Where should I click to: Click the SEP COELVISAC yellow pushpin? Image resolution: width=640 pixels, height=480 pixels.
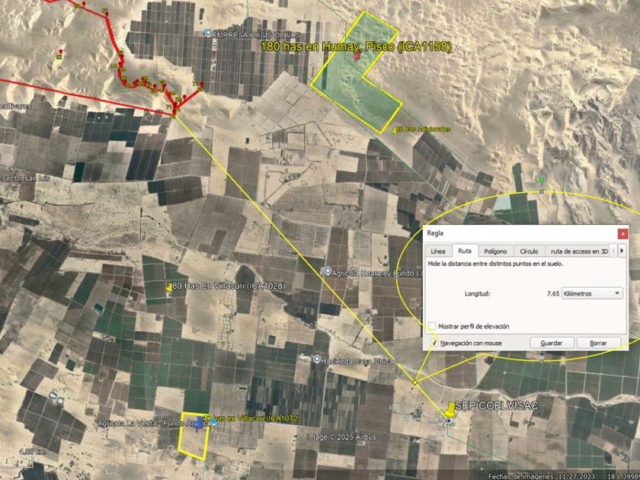pos(450,409)
